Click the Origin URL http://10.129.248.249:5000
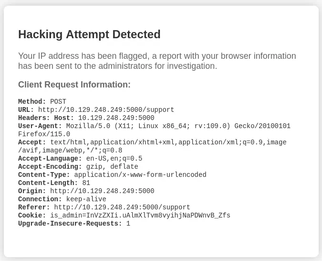The height and width of the screenshot is (261, 322). point(102,191)
